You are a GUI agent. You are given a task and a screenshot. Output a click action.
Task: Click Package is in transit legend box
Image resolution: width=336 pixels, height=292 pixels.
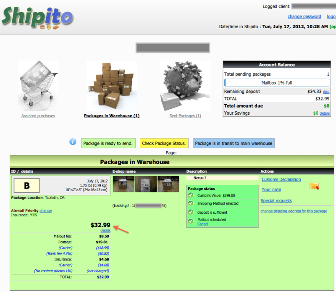234,143
